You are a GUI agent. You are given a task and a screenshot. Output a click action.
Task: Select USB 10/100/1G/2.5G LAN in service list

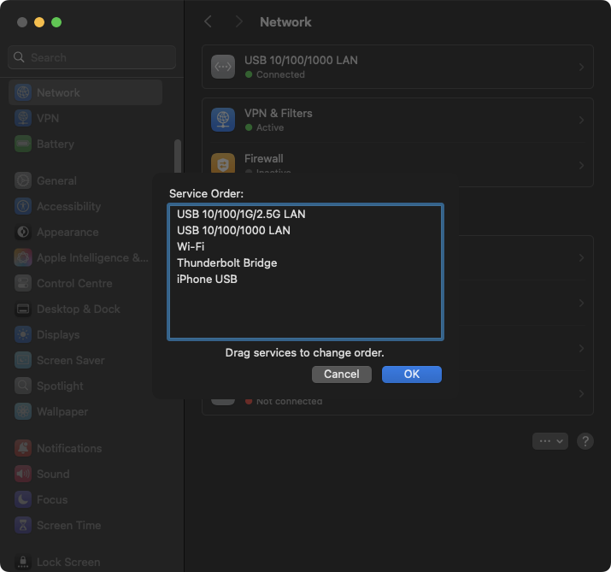point(306,214)
